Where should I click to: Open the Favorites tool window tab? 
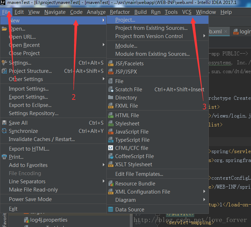[4, 220]
